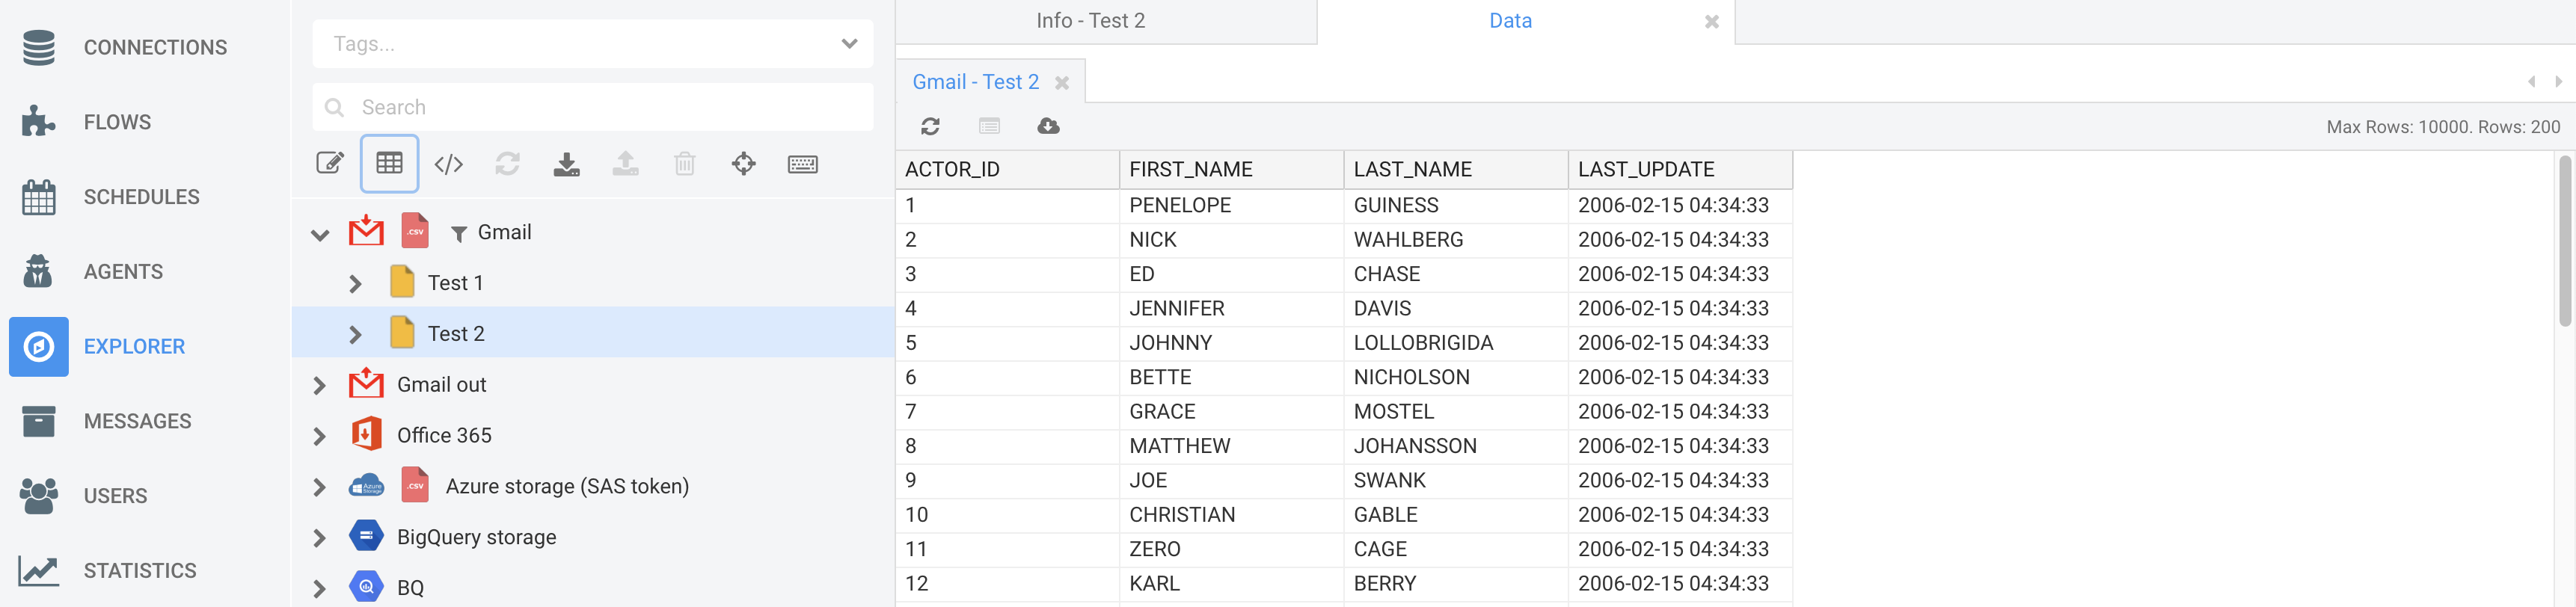Open the code view brackets icon
This screenshot has height=607, width=2576.
tap(448, 164)
